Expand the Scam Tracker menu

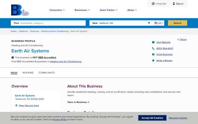(109, 10)
